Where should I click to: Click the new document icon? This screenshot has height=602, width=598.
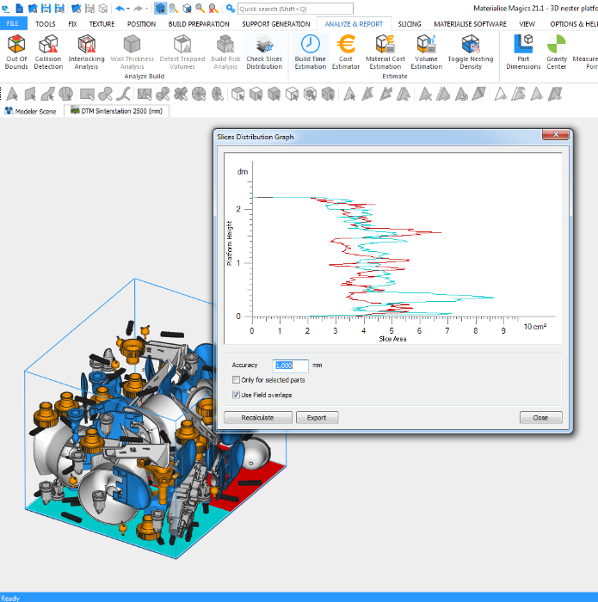click(x=19, y=8)
